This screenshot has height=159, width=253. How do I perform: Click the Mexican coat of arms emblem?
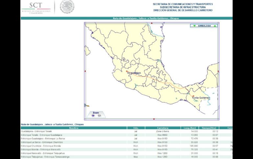pyautogui.click(x=67, y=7)
